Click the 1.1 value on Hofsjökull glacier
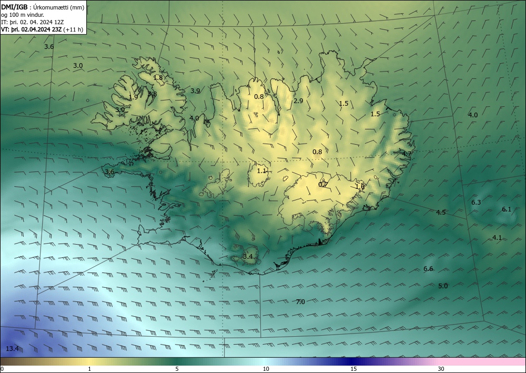This screenshot has width=526, height=373. pyautogui.click(x=261, y=171)
